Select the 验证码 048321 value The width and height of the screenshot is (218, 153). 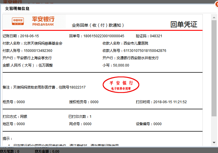[149, 36]
